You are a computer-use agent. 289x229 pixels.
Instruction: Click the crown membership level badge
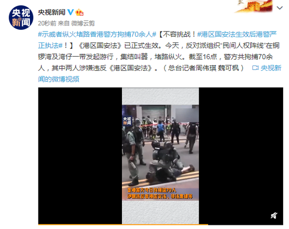[79, 12]
